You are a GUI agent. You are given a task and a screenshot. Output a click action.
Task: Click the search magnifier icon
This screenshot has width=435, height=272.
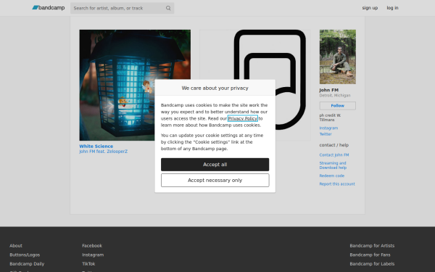(x=168, y=8)
